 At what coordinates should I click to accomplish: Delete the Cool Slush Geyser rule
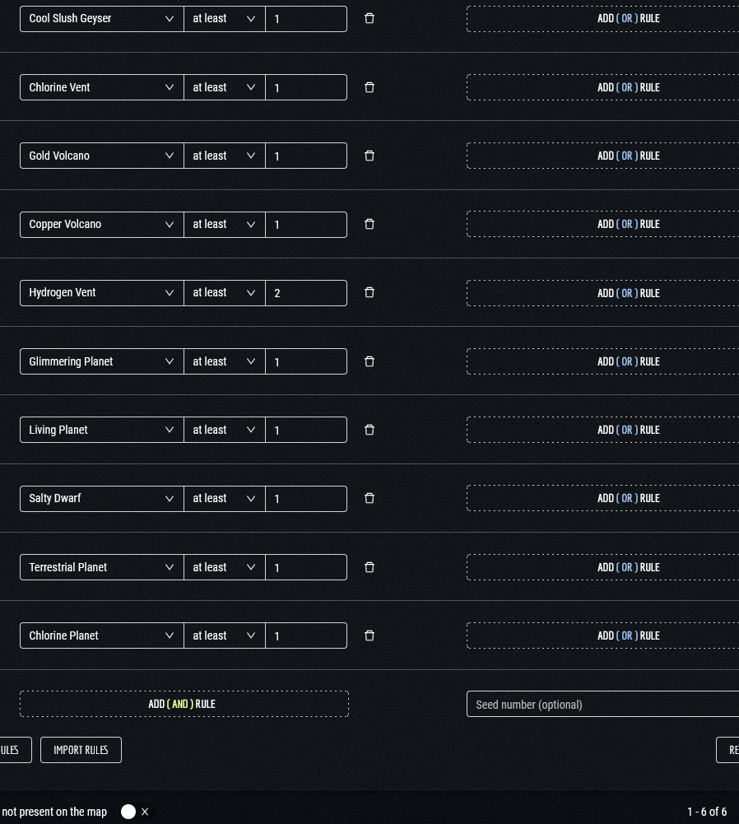[369, 18]
